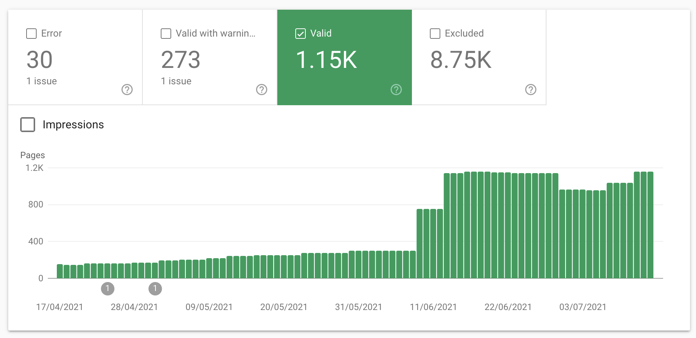Open help icon in Valid with warnings card
Viewport: 696px width, 338px height.
(x=262, y=90)
